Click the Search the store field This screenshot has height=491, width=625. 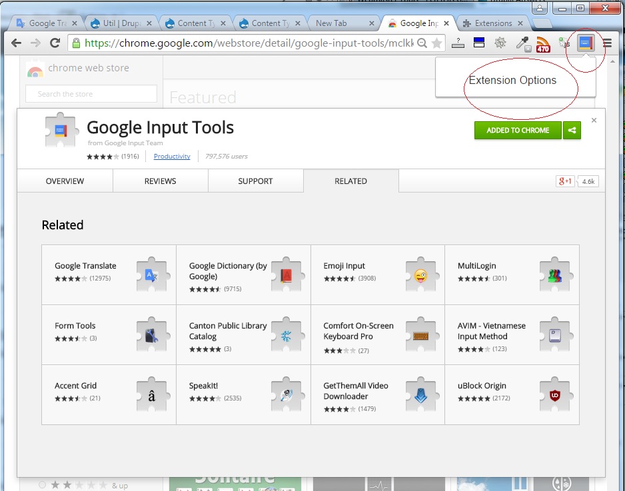(91, 94)
